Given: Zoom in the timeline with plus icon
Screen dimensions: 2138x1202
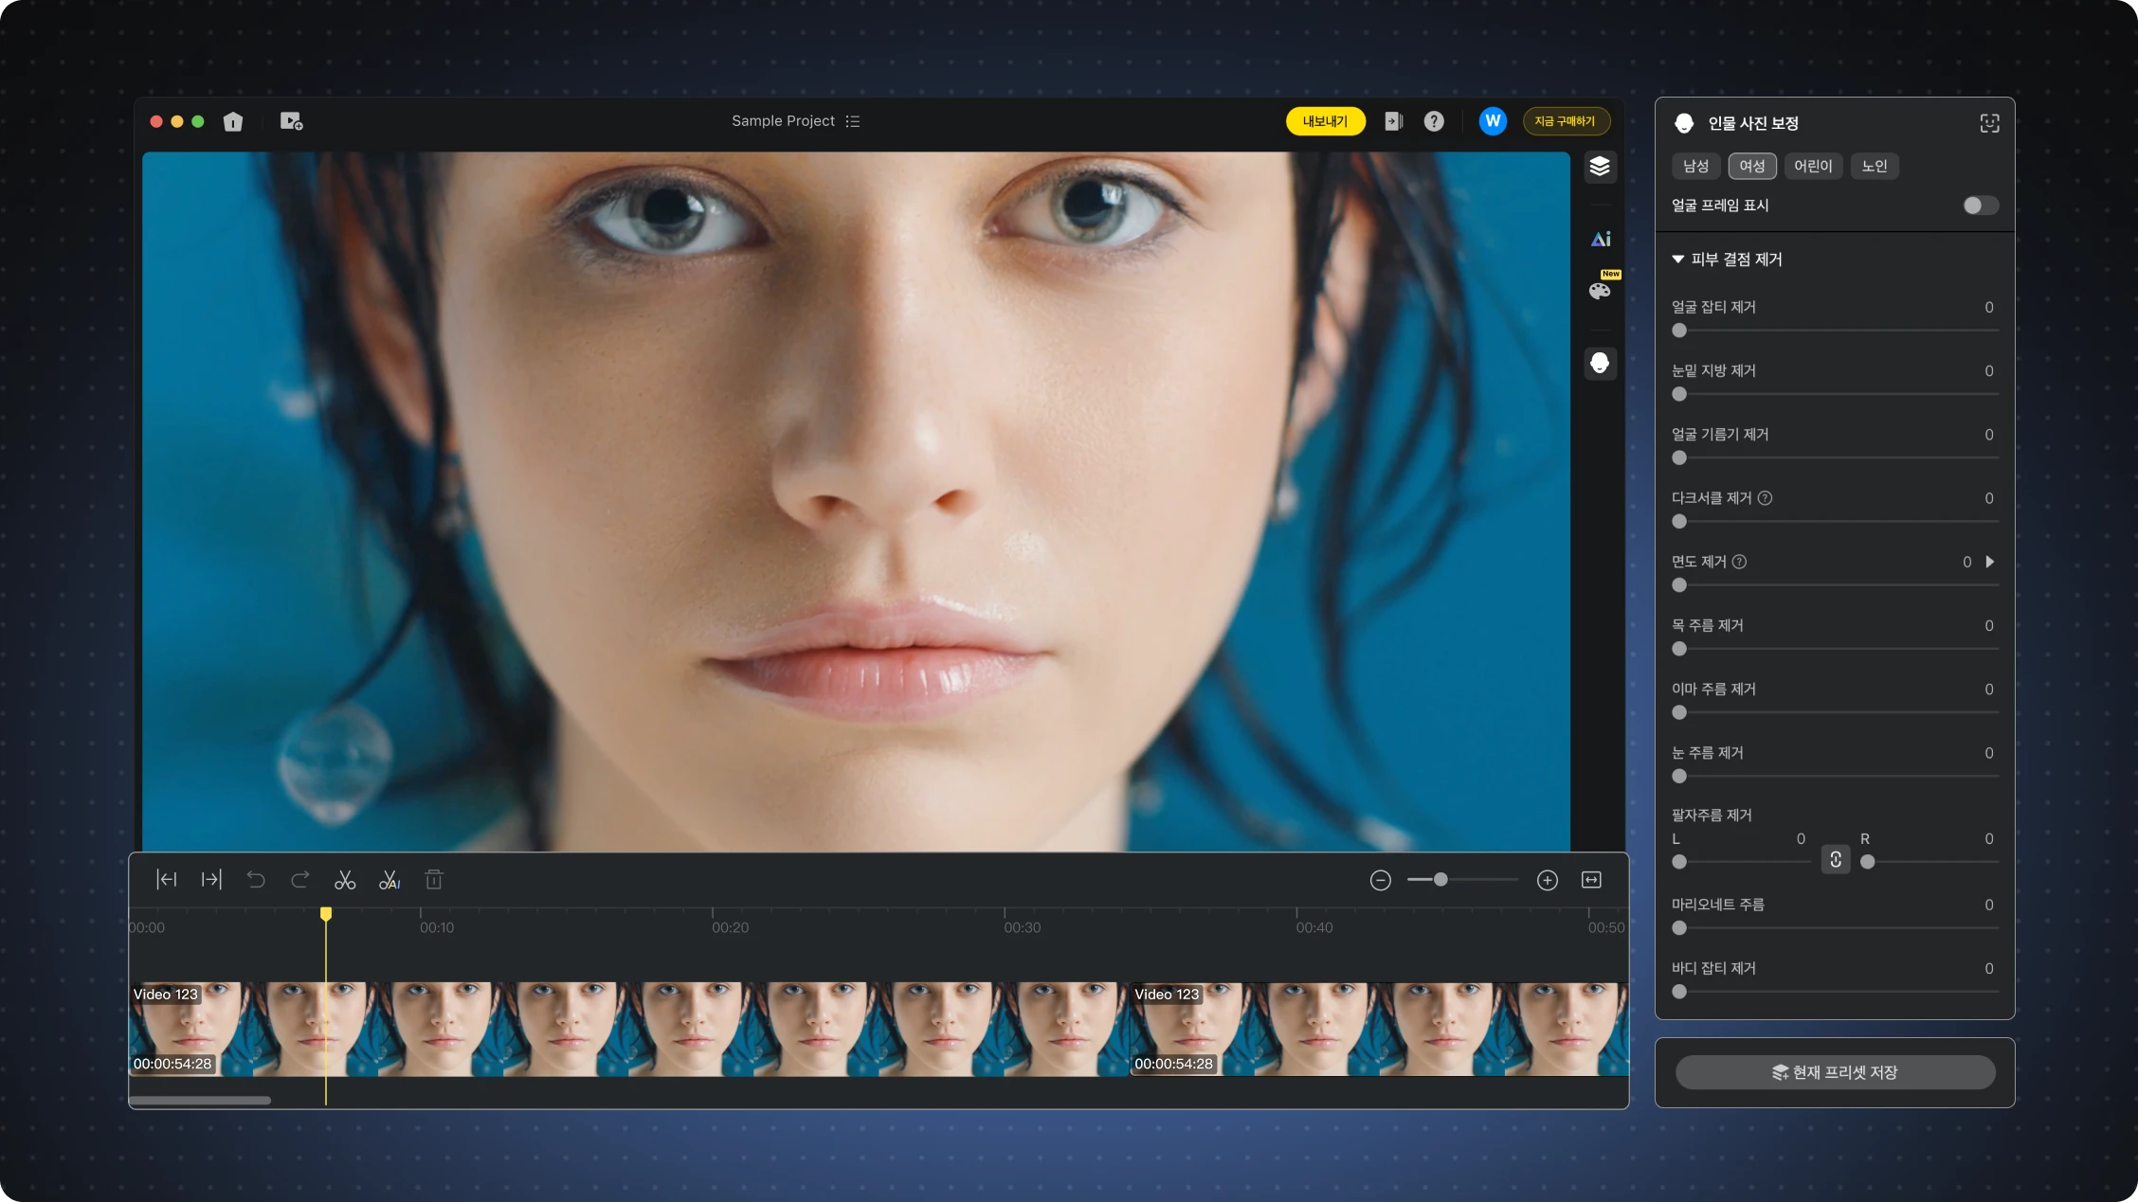Looking at the screenshot, I should point(1548,880).
